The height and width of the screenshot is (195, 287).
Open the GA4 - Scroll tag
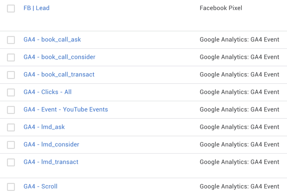(x=40, y=186)
